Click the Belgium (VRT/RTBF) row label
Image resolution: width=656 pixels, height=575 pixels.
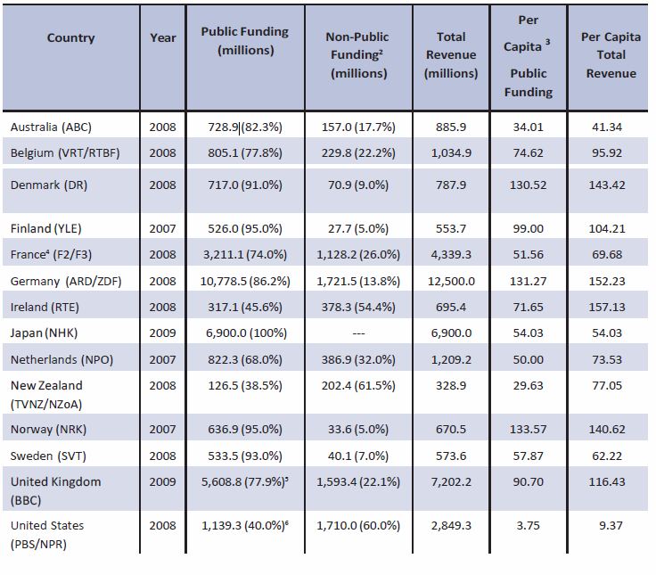(65, 152)
